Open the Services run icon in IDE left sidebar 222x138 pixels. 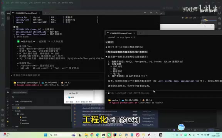[3, 110]
